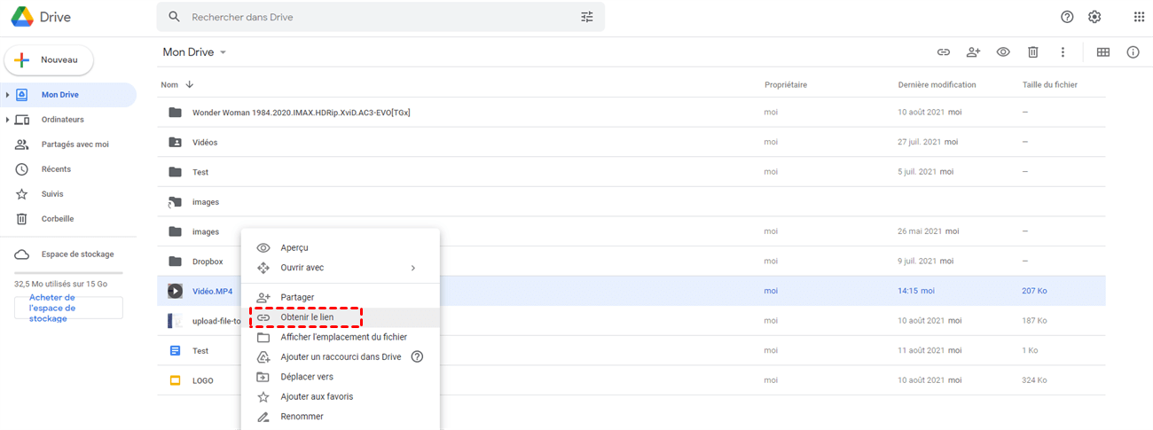This screenshot has width=1153, height=430.
Task: Focus the Rechercher dans Drive search field
Action: point(373,17)
